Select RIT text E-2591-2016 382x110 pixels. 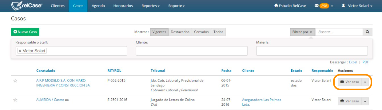coord(117,100)
